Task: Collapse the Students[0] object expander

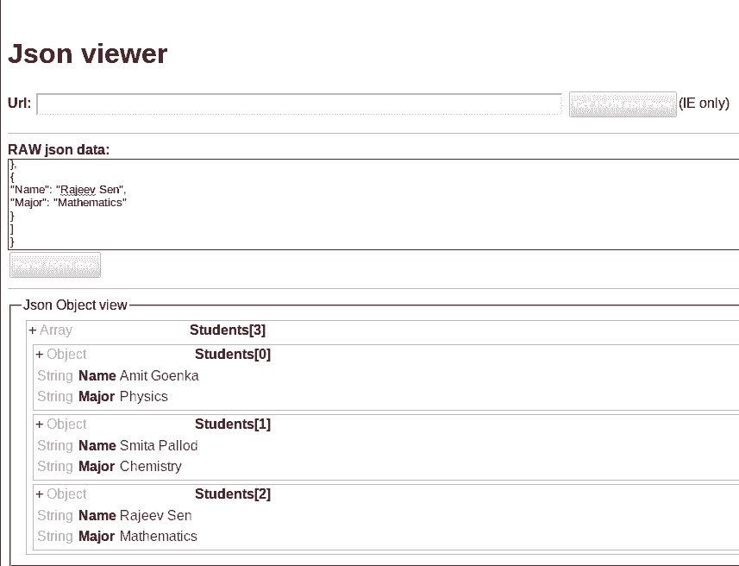Action: 40,355
